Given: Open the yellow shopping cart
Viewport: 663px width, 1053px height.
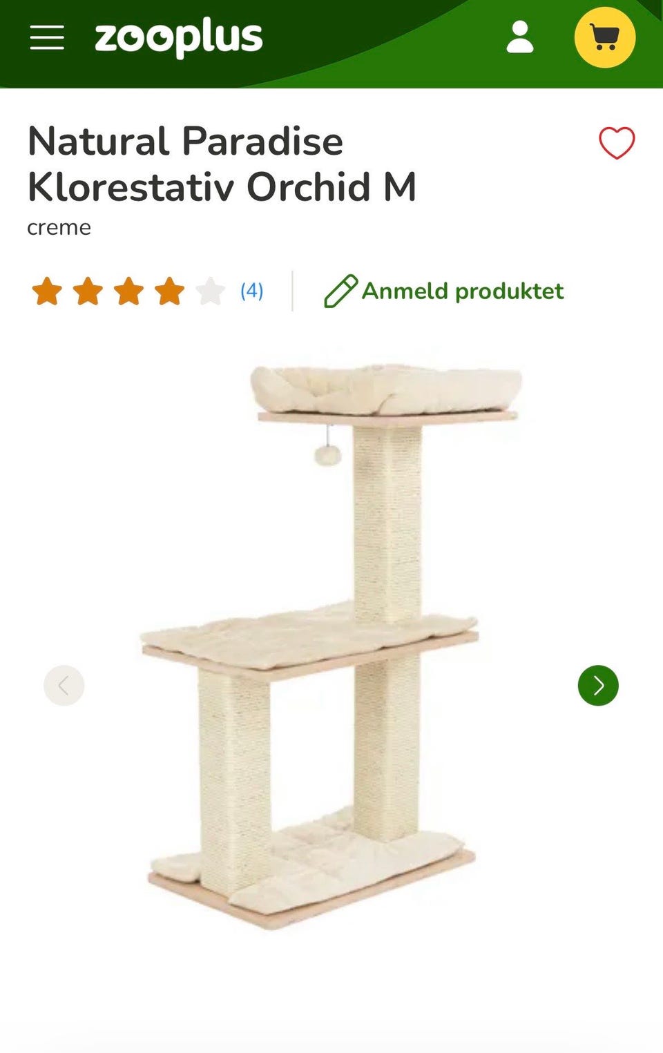Looking at the screenshot, I should pyautogui.click(x=605, y=37).
